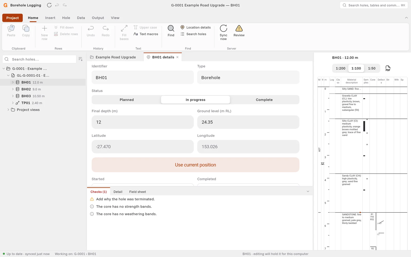
Task: Click the Fill bases tool
Action: pos(124,33)
